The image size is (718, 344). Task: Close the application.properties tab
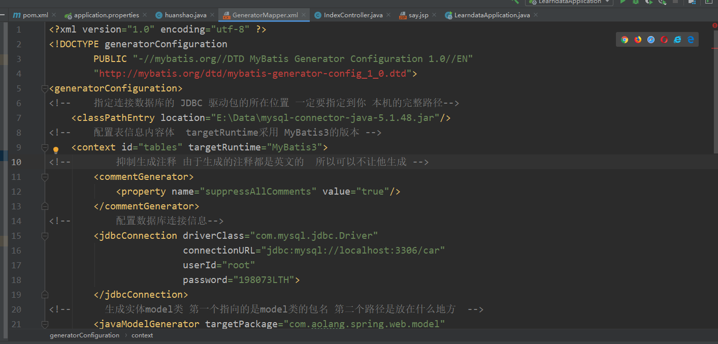point(145,15)
